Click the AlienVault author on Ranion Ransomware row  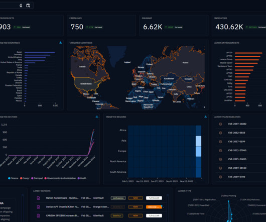(x=98, y=198)
